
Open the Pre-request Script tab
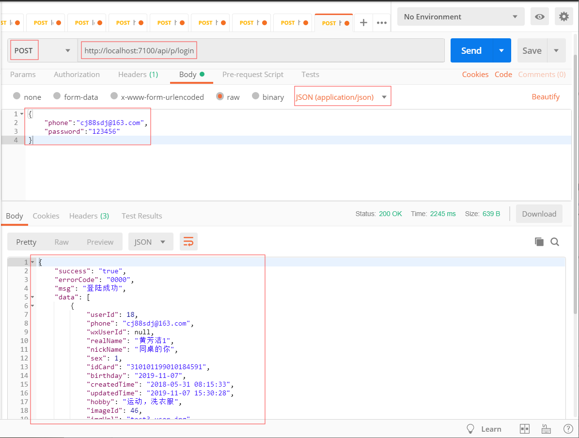253,74
